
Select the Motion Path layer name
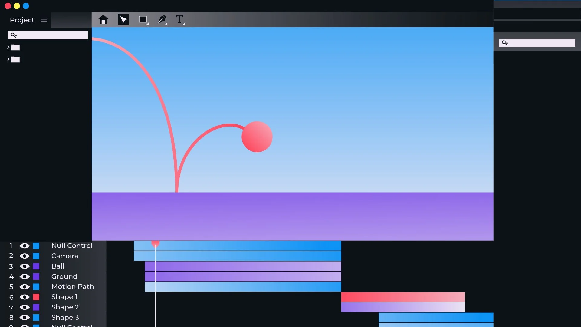point(73,286)
